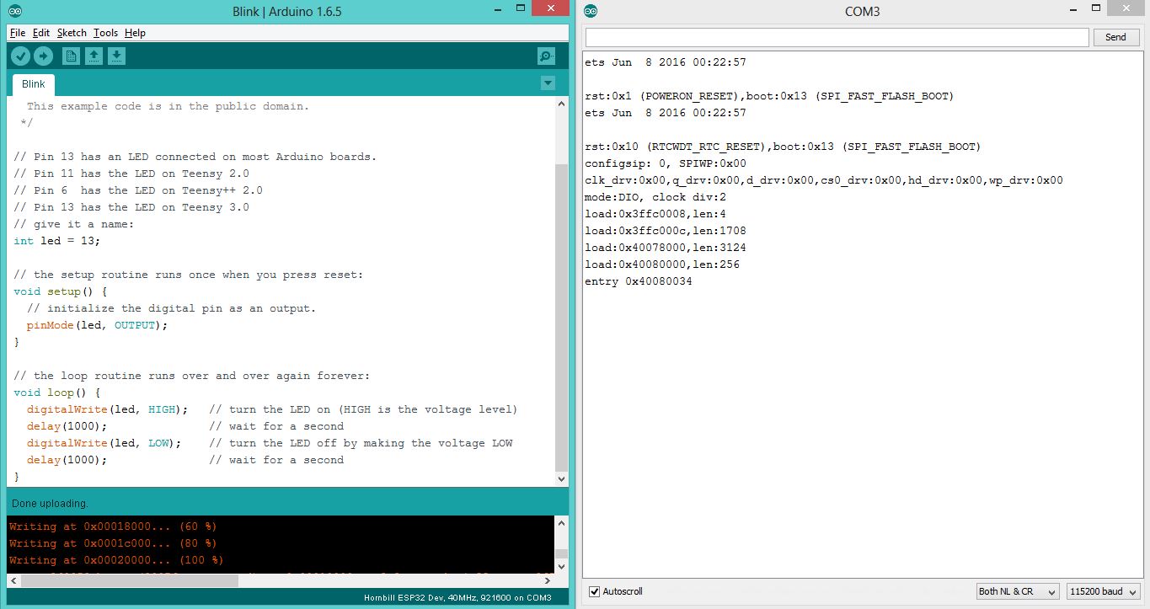Click the code editor vertical scrollbar thumb

pyautogui.click(x=562, y=318)
